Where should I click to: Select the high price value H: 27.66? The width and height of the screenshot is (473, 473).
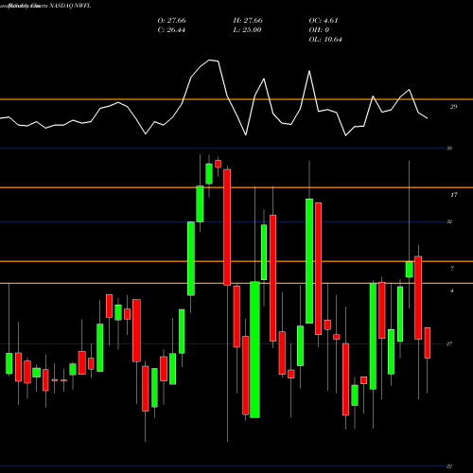[x=248, y=21]
